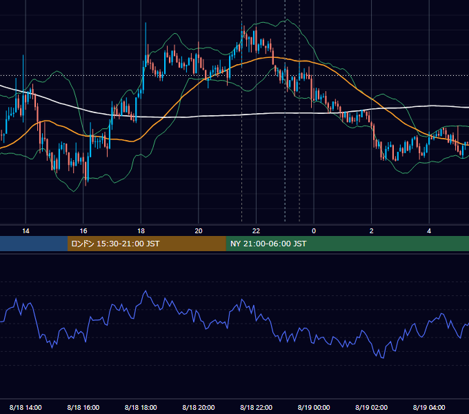Click the 20 hour label on price chart axis

pos(199,231)
